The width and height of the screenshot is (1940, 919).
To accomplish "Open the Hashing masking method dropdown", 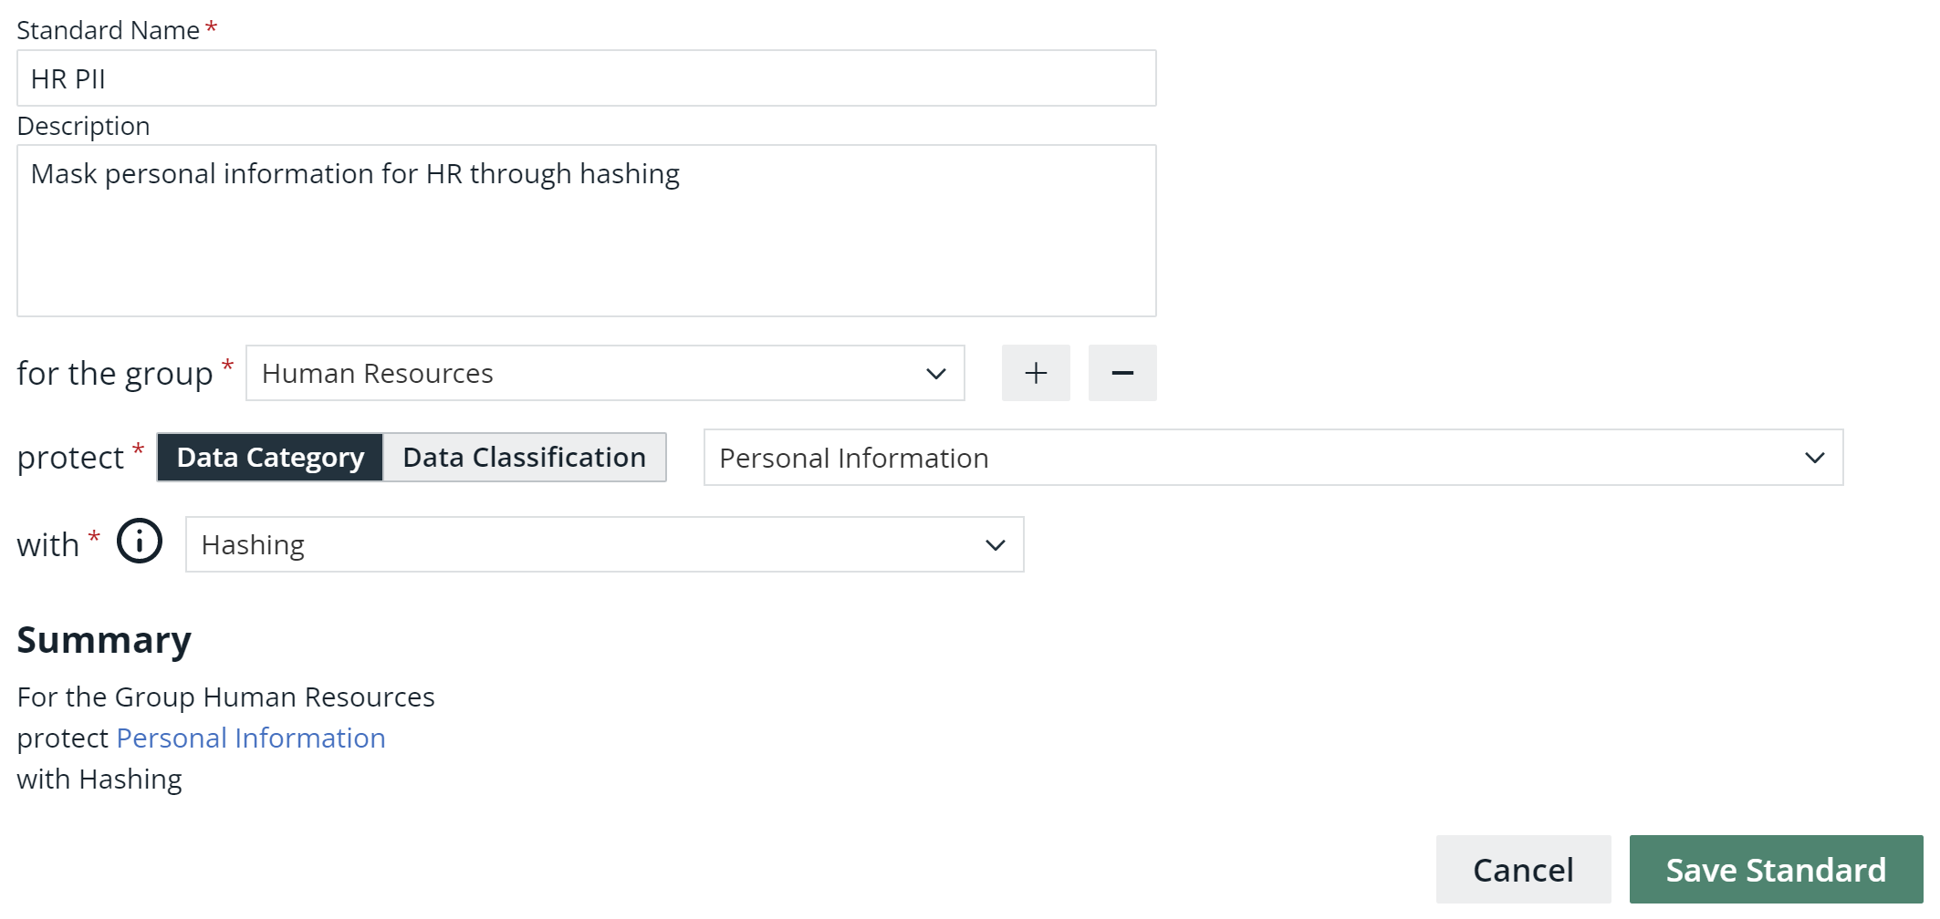I will 604,543.
